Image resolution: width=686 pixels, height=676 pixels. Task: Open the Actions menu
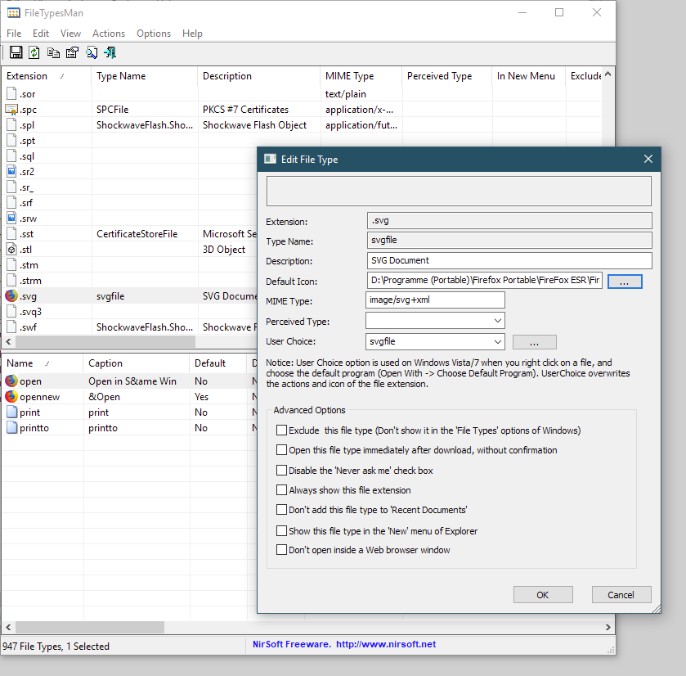click(x=109, y=34)
